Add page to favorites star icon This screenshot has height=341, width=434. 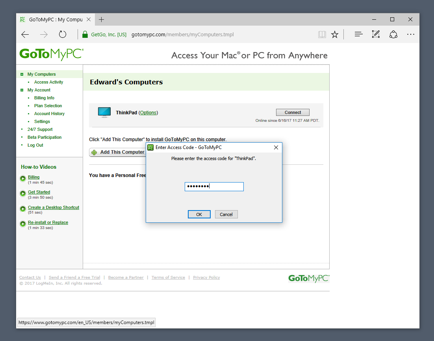[x=335, y=34]
